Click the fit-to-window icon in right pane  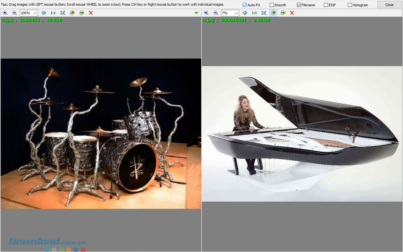264,13
